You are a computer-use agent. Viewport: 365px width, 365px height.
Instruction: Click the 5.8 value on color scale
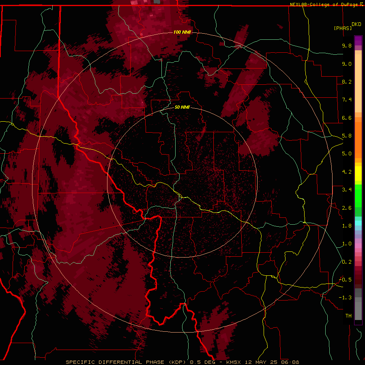[x=347, y=136]
